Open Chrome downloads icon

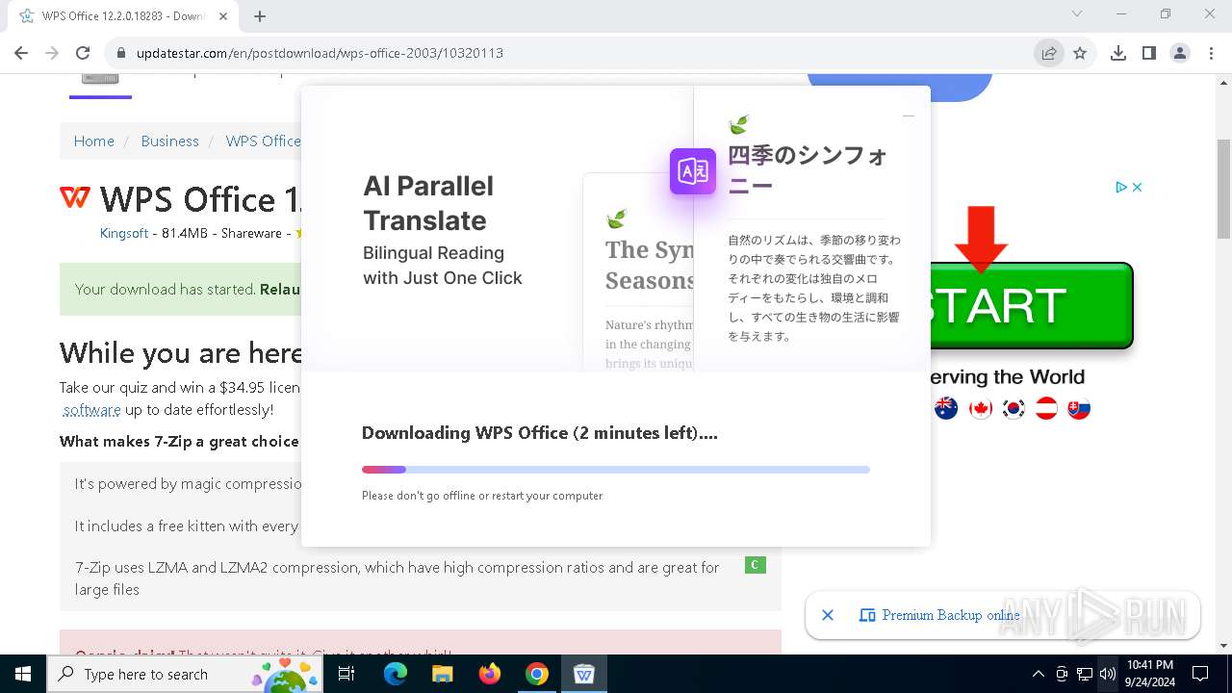click(x=1118, y=53)
